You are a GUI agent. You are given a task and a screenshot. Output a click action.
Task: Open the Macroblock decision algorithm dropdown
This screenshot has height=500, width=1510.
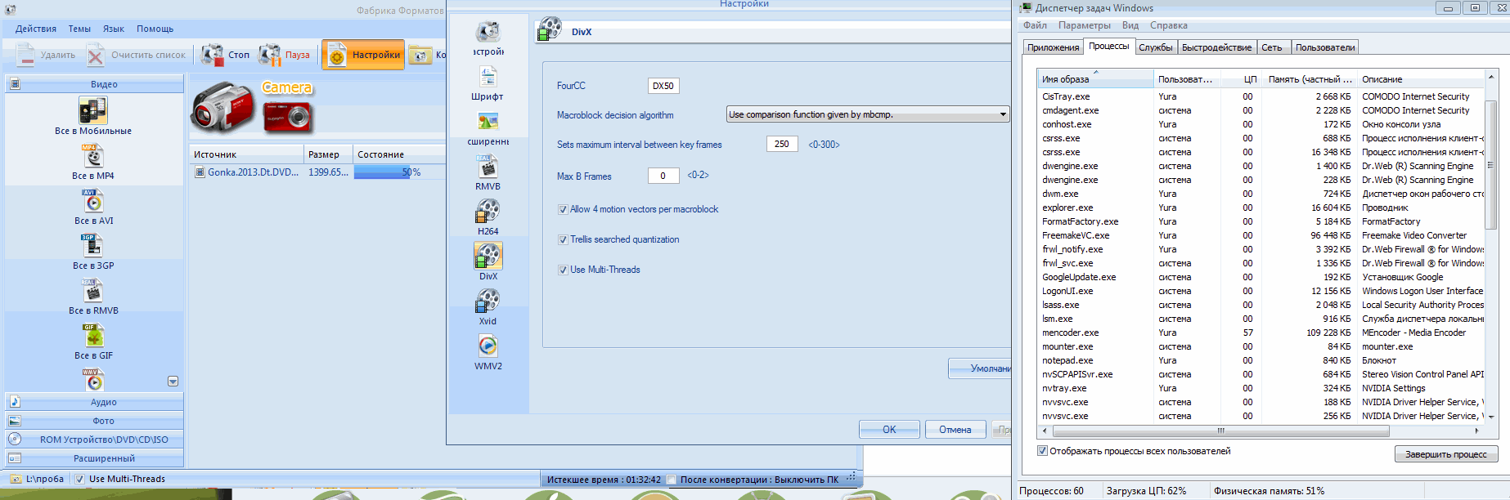coord(868,114)
